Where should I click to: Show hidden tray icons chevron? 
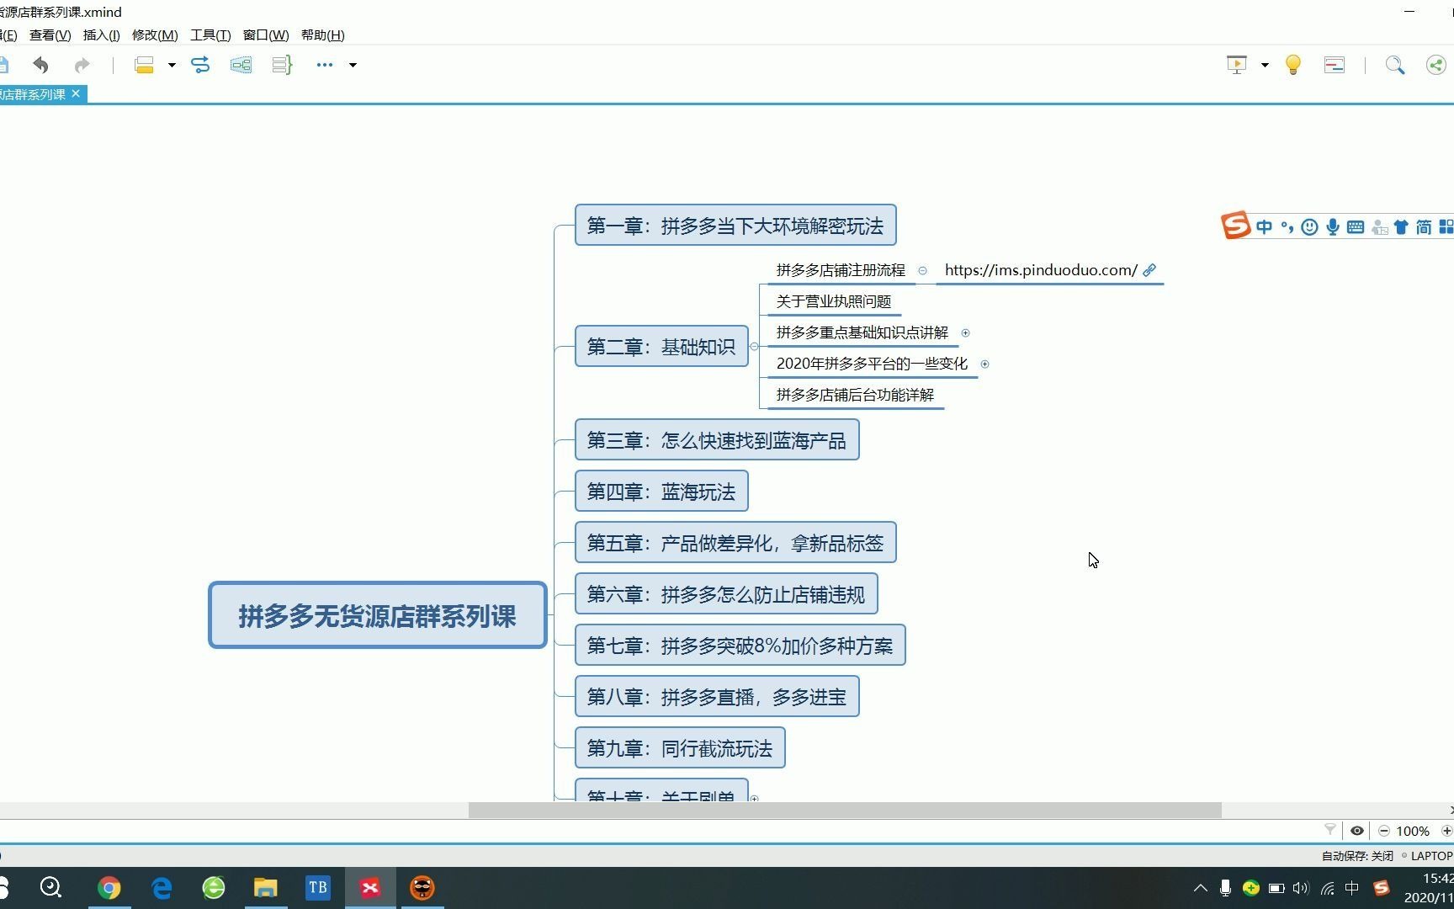(1201, 888)
